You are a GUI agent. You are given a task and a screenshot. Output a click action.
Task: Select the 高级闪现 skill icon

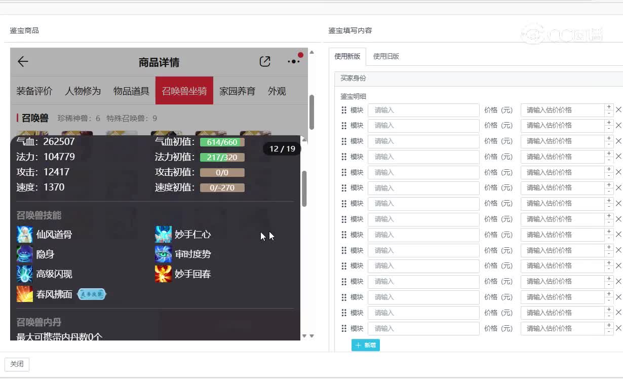tap(25, 274)
